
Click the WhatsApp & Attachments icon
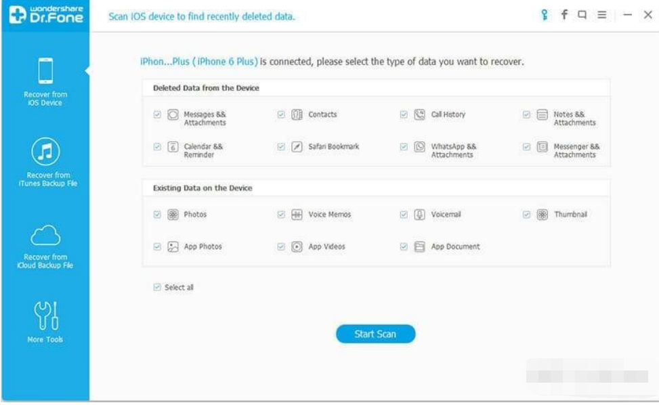coord(420,147)
